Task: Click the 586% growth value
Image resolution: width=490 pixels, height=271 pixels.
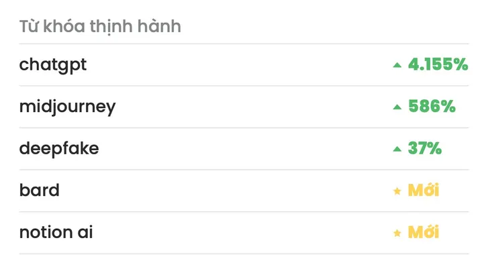Action: point(432,107)
